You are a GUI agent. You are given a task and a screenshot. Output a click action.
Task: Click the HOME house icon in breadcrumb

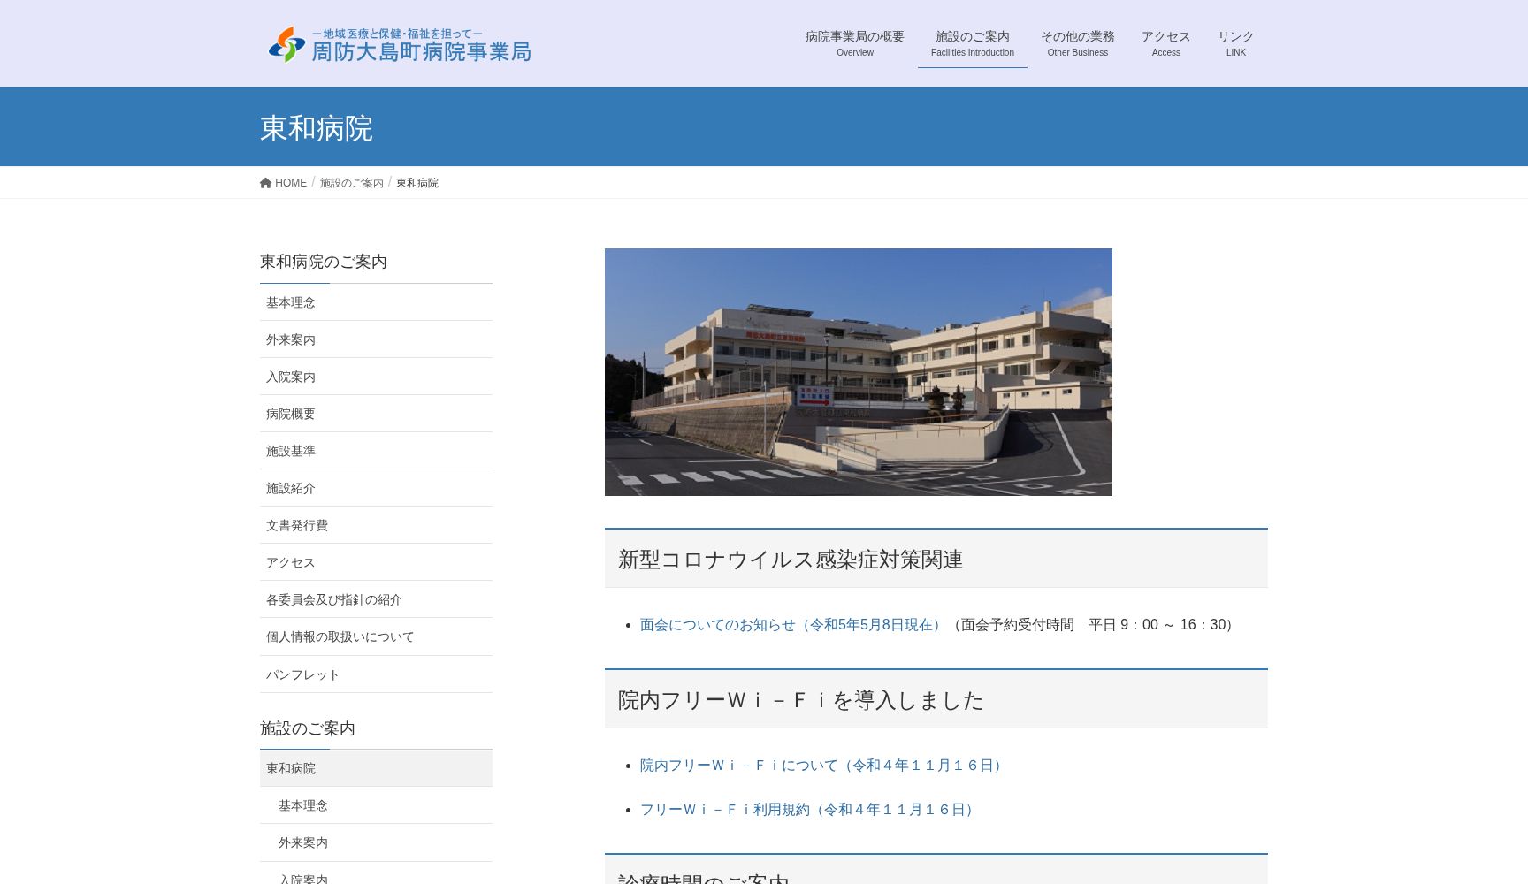[x=265, y=182]
